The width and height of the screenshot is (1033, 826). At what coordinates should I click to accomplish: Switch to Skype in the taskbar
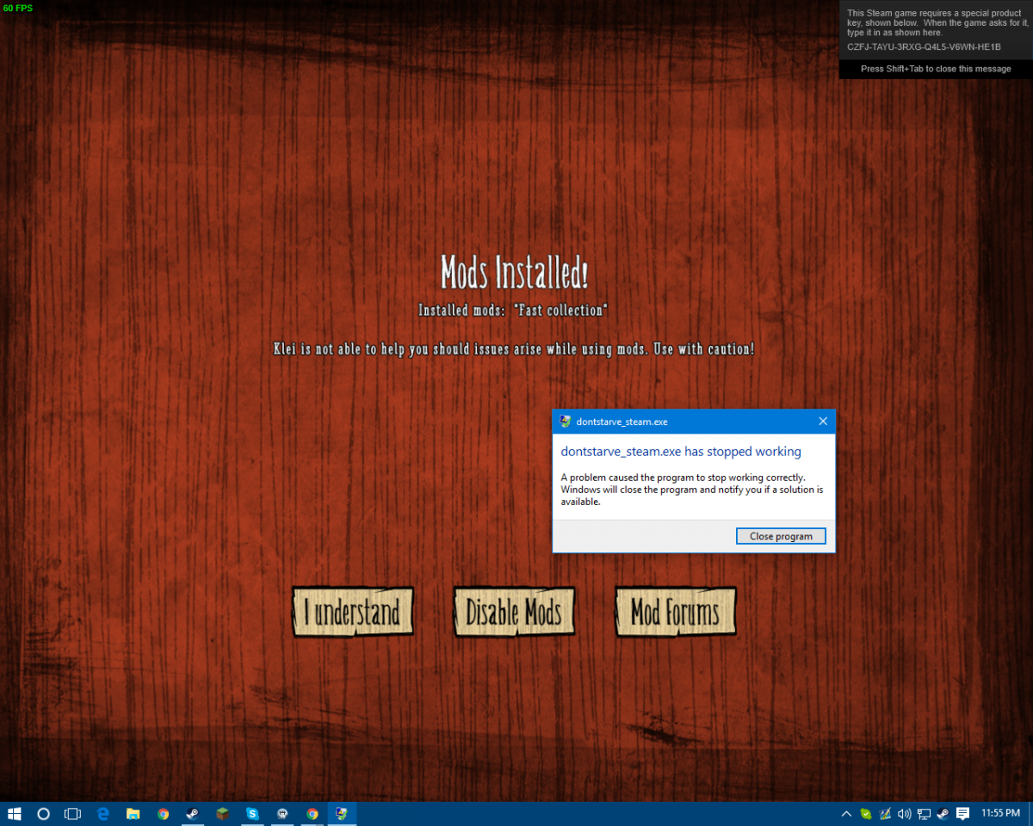252,813
